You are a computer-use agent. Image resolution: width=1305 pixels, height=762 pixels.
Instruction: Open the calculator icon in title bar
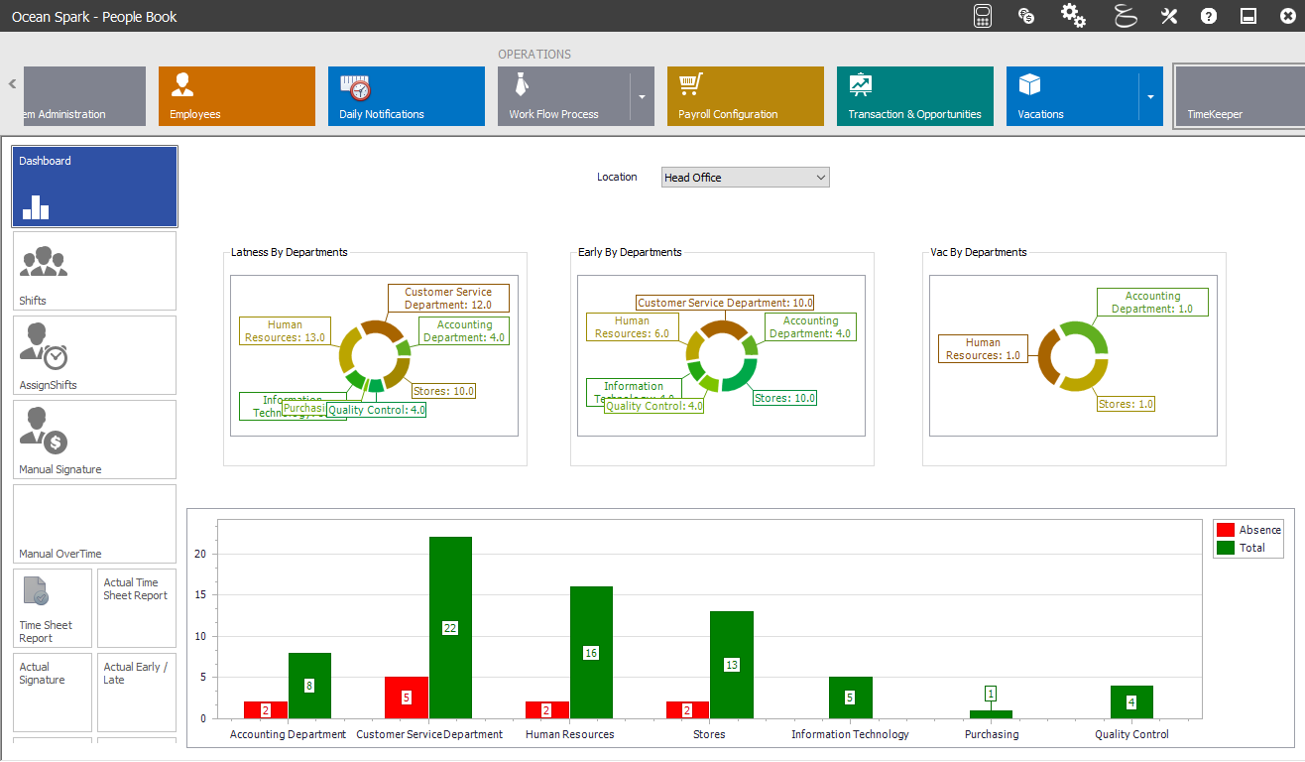coord(983,16)
